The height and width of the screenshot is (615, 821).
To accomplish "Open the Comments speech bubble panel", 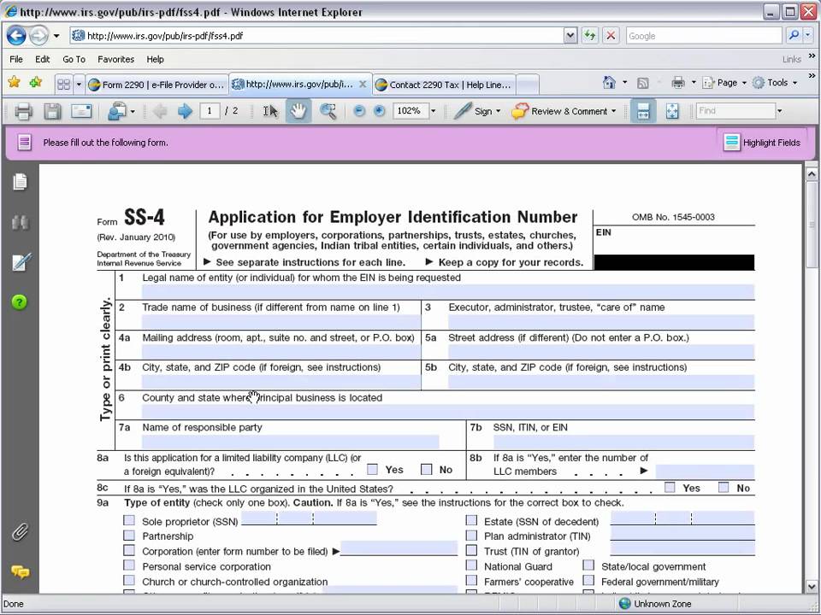I will 20,572.
